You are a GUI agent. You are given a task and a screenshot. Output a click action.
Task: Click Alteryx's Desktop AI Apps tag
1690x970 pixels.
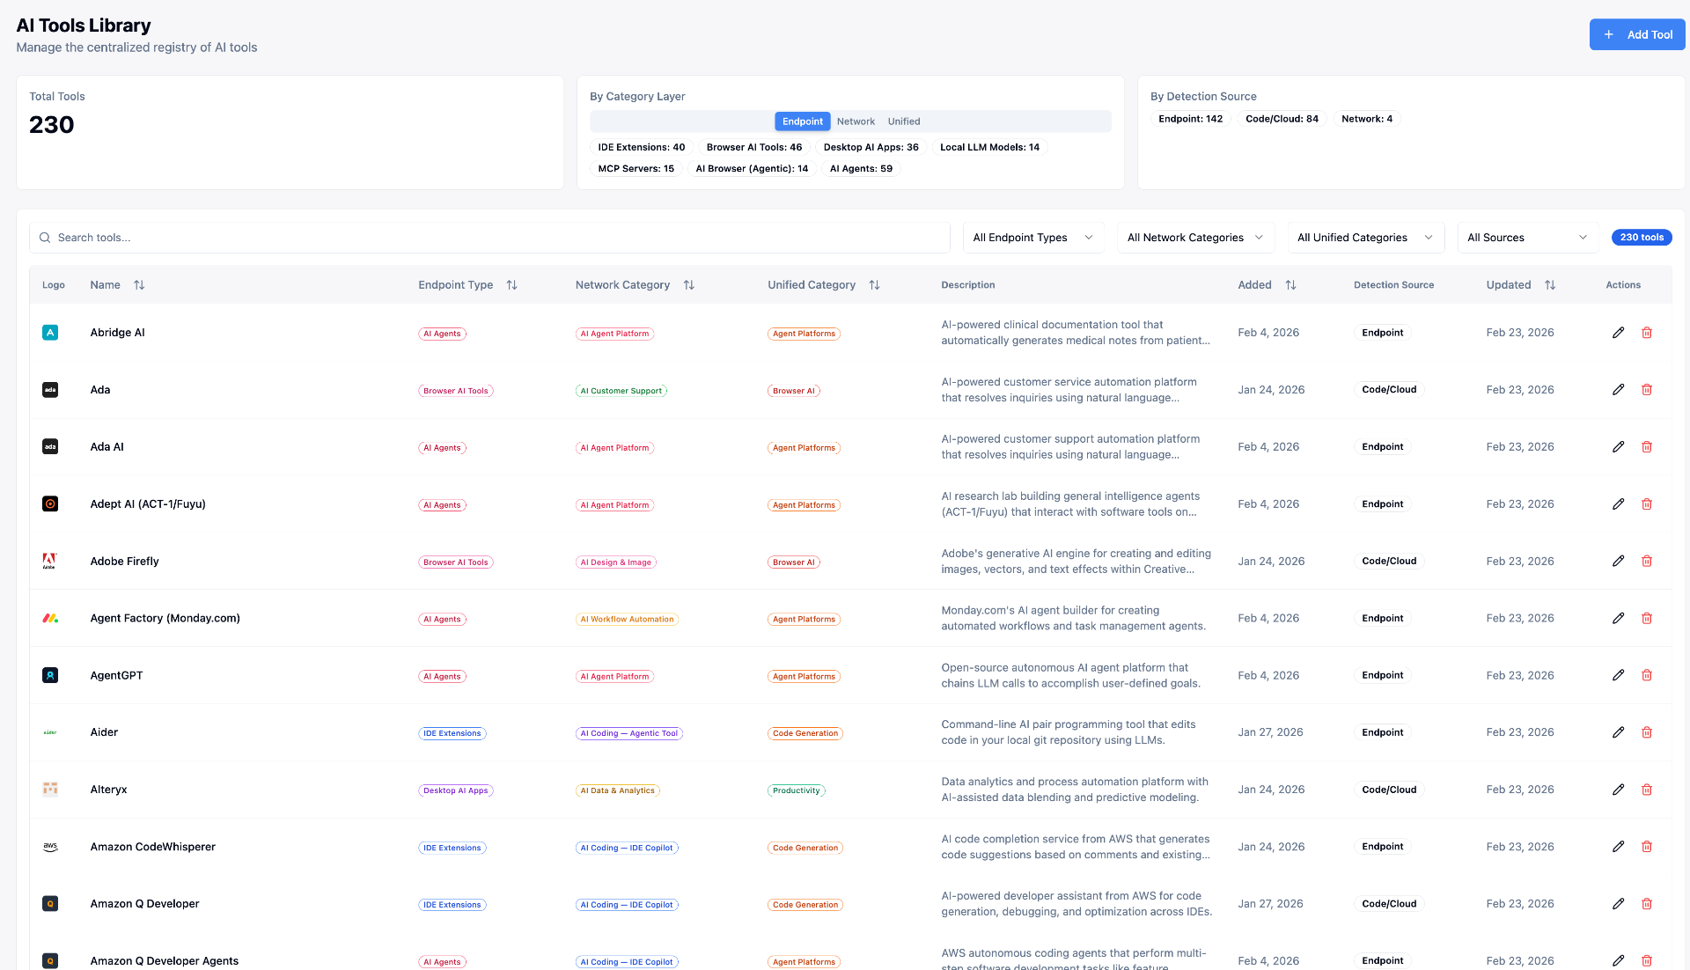455,790
